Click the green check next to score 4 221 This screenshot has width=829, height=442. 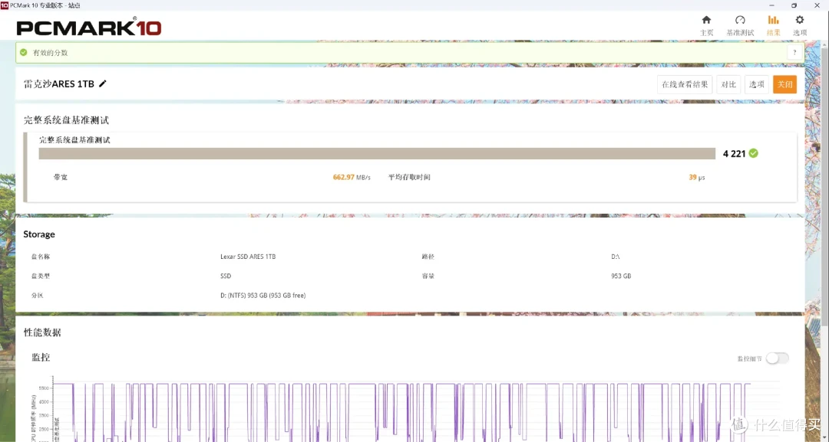coord(754,153)
